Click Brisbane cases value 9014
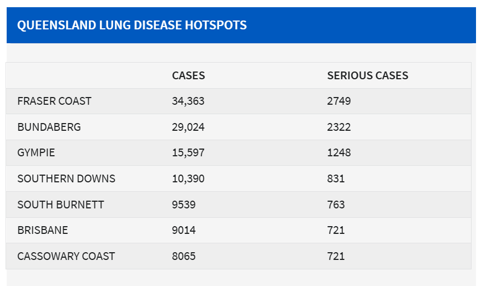 (x=184, y=230)
